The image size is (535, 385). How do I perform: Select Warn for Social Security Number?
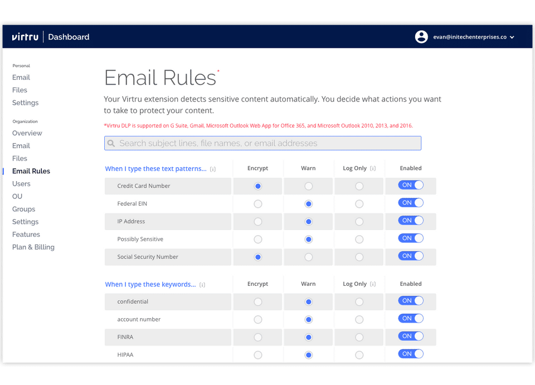click(308, 257)
